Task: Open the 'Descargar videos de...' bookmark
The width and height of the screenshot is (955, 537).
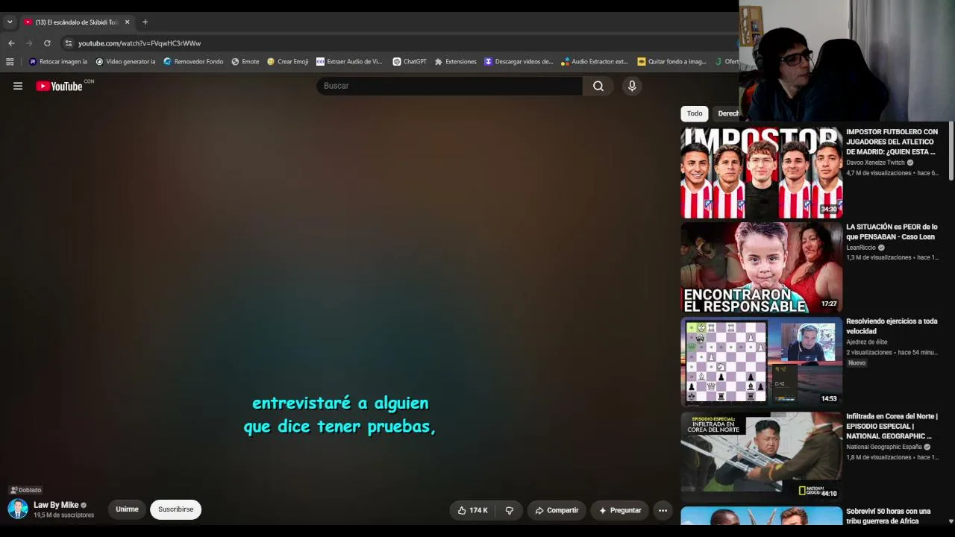Action: (x=519, y=62)
